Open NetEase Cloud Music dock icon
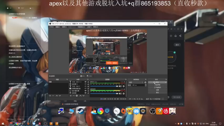This screenshot has height=126, width=224. point(166,111)
